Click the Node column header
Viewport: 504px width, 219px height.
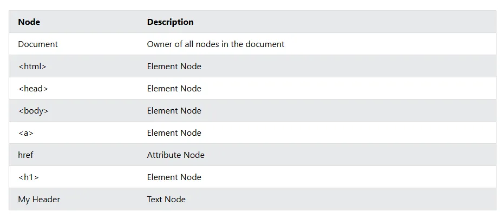(29, 22)
